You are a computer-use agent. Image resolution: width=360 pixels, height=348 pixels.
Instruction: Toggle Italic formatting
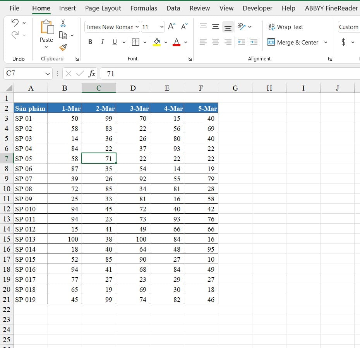[103, 42]
